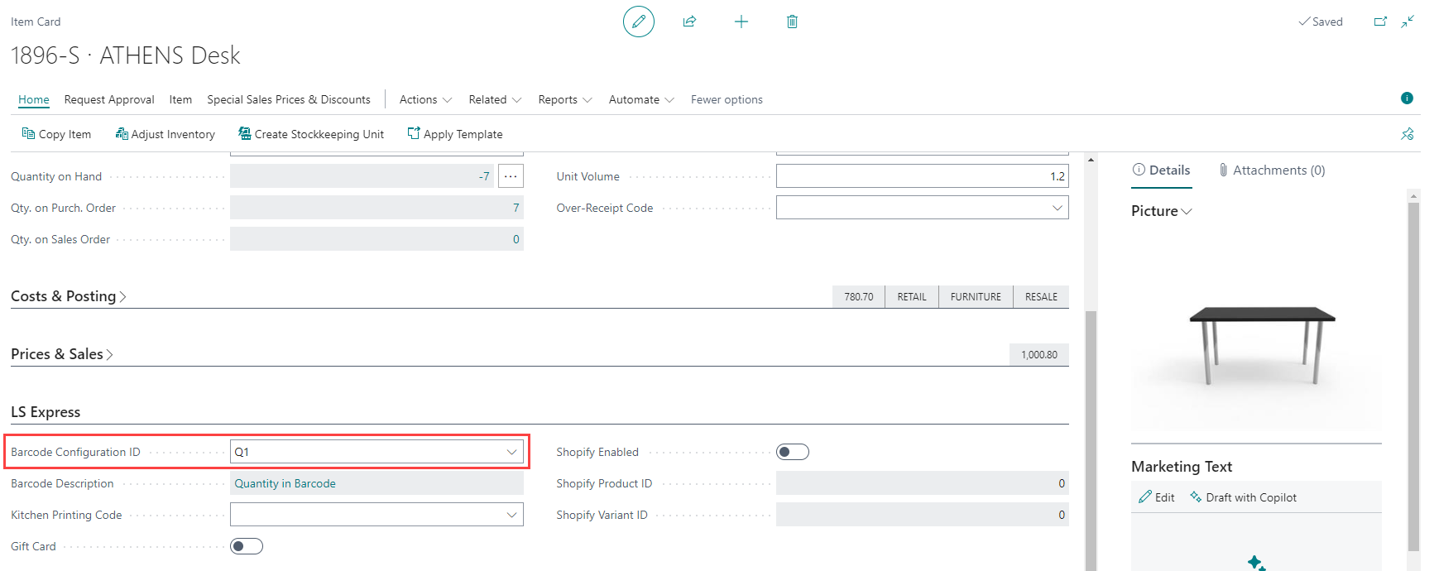Click the trash delete icon
The height and width of the screenshot is (571, 1434).
(x=792, y=22)
